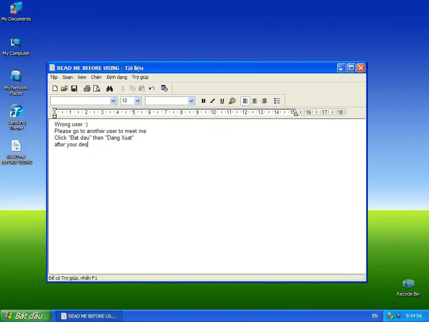429x322 pixels.
Task: Open Print Preview from the toolbar
Action: (x=97, y=88)
